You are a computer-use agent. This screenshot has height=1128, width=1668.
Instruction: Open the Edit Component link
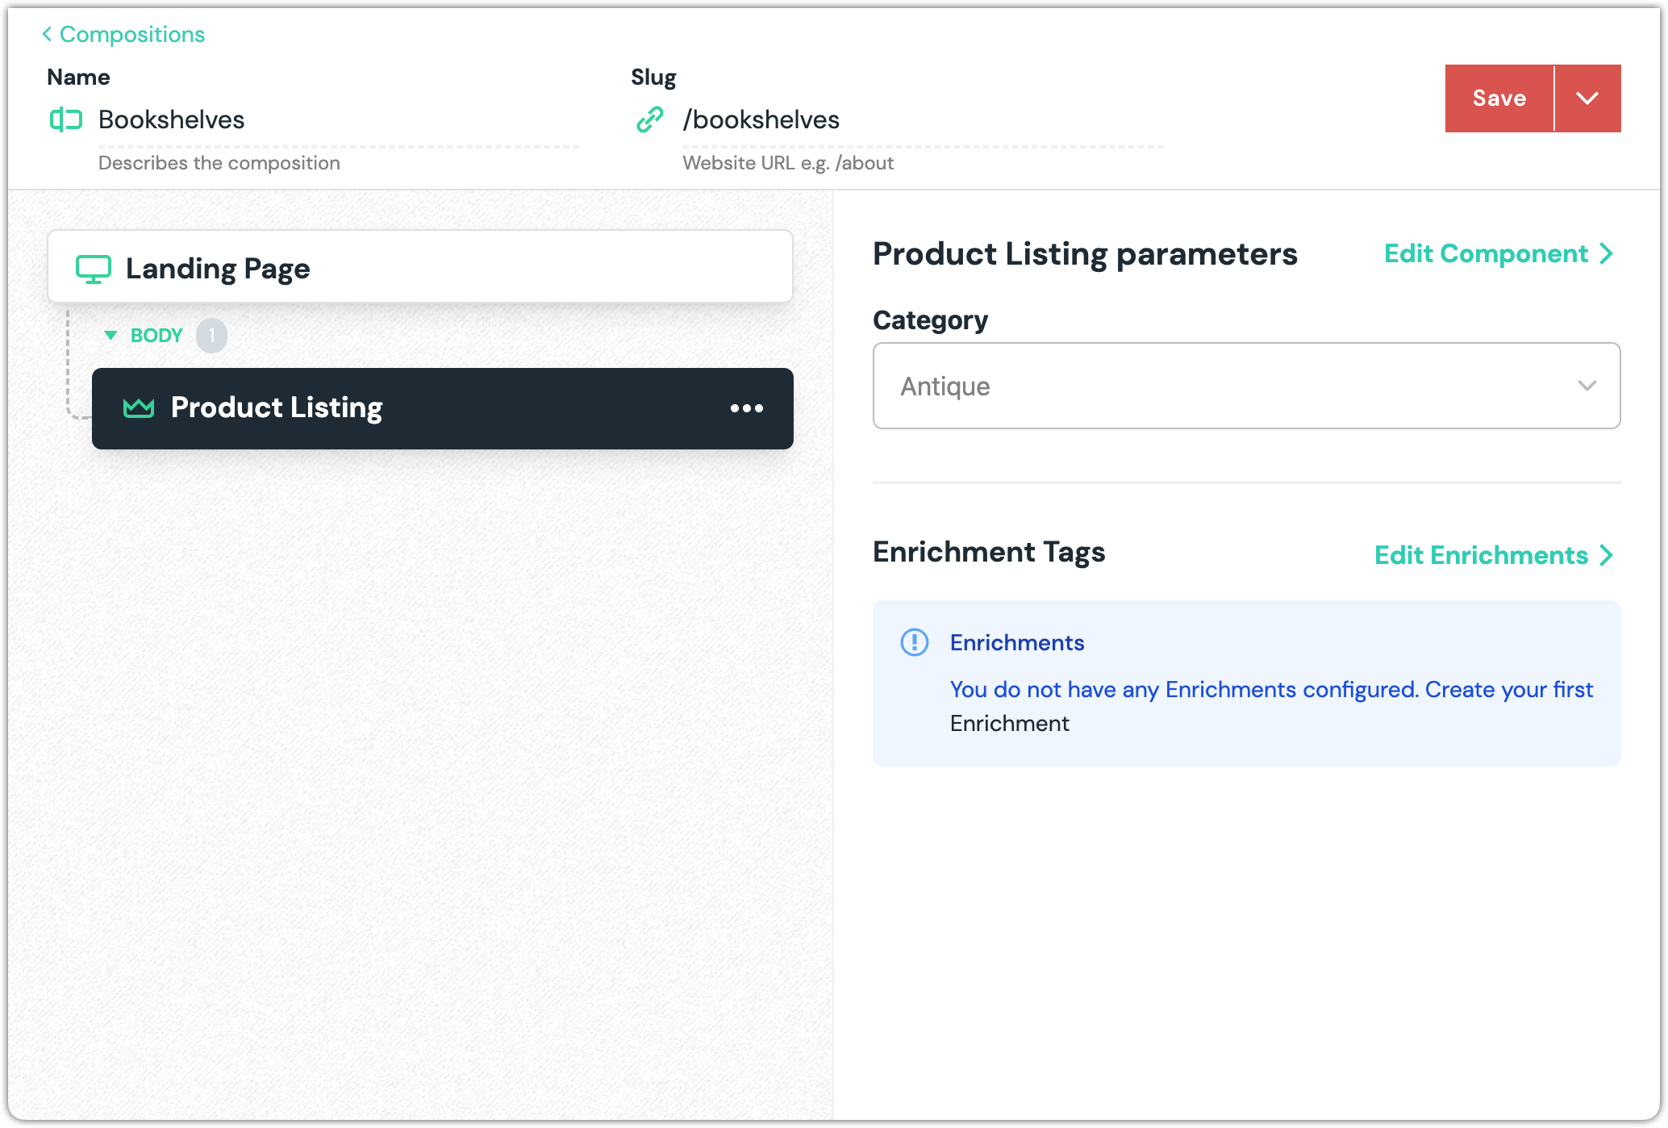pos(1486,254)
